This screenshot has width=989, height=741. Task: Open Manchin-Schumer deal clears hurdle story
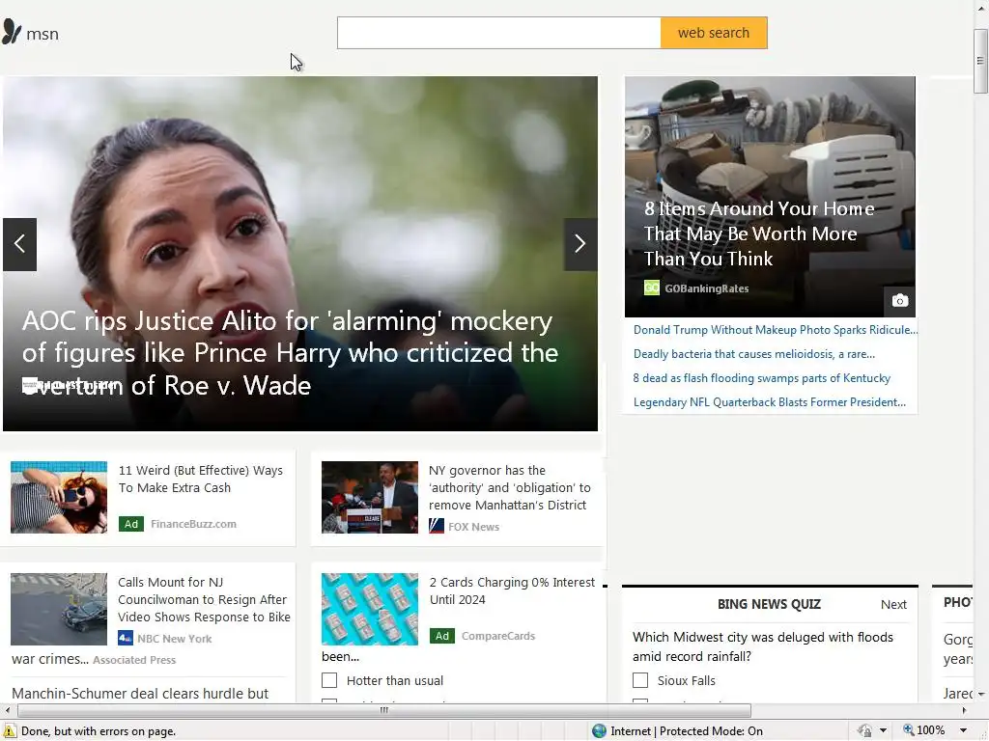tap(140, 693)
